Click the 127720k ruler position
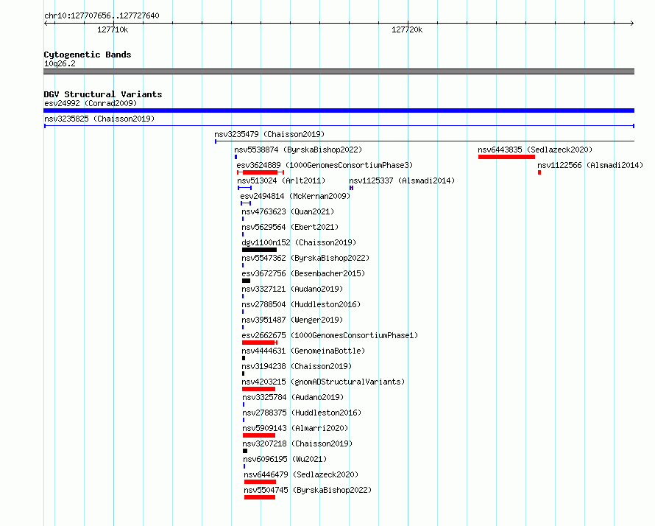Screen dimensions: 655x526 point(407,29)
